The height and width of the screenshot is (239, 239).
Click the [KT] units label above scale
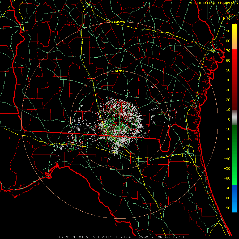(227, 18)
